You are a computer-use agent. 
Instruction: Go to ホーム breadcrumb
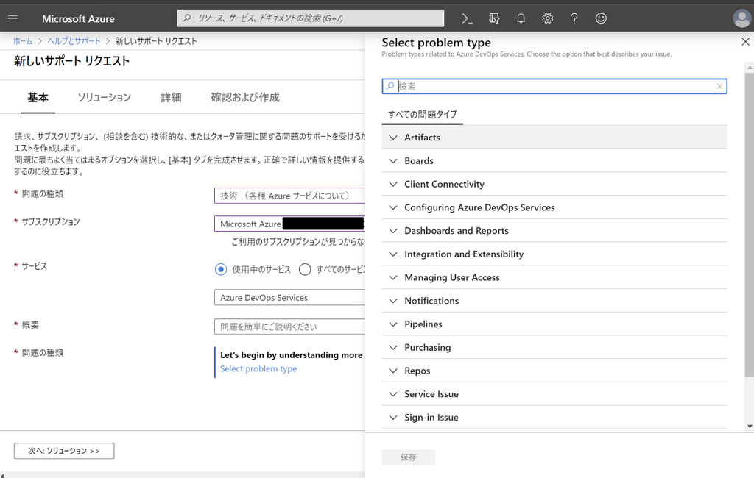23,41
